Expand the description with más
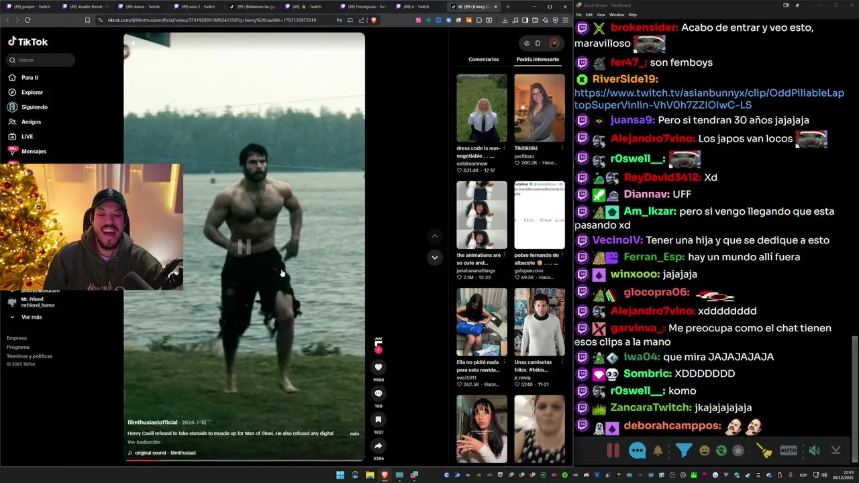The image size is (859, 483). pos(354,433)
